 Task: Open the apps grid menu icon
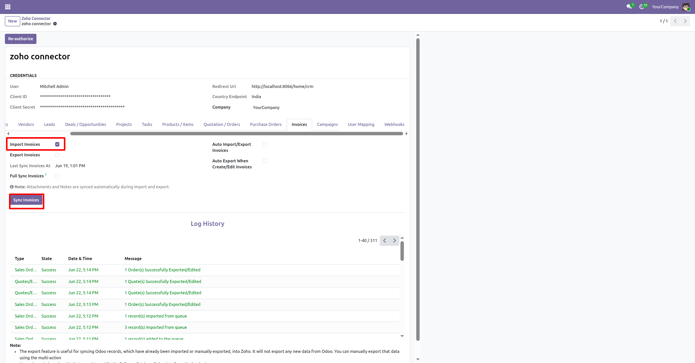pos(8,7)
